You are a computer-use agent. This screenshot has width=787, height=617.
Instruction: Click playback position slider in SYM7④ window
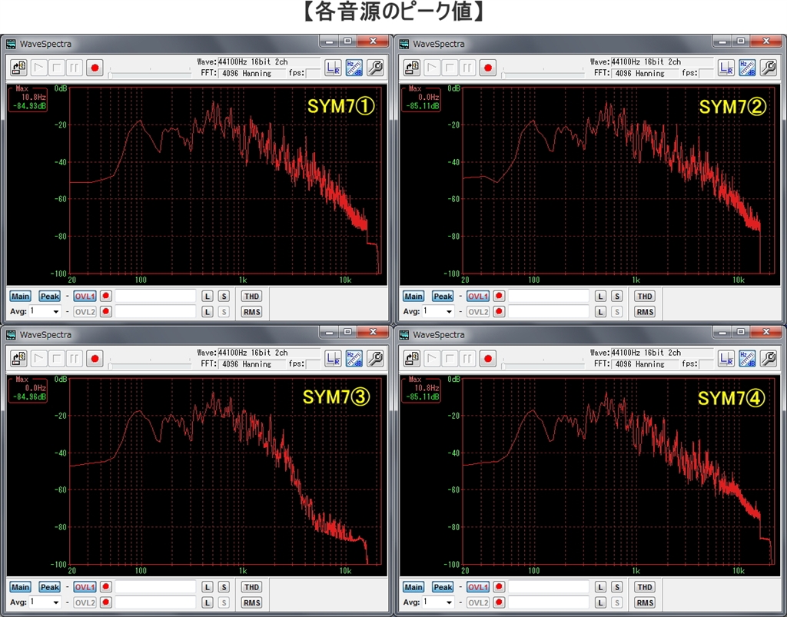coord(543,365)
